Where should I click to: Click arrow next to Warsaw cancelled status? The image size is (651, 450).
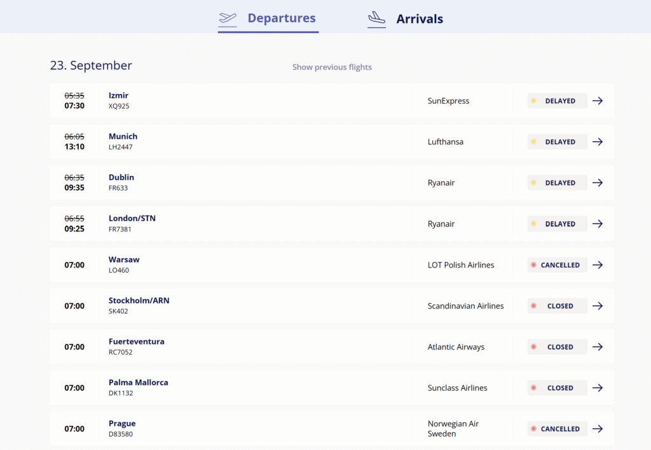[x=597, y=265]
